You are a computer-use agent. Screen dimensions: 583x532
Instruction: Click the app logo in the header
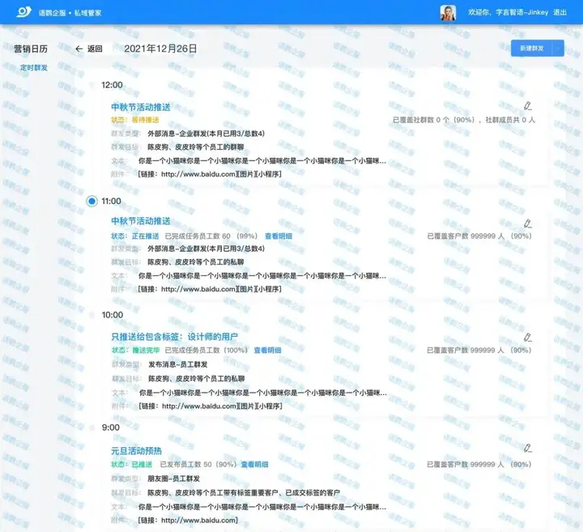pos(21,13)
